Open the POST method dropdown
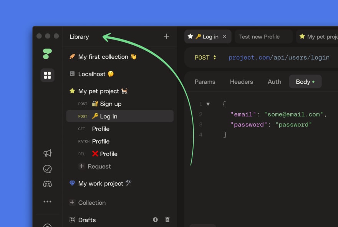This screenshot has width=338, height=227. tap(205, 58)
